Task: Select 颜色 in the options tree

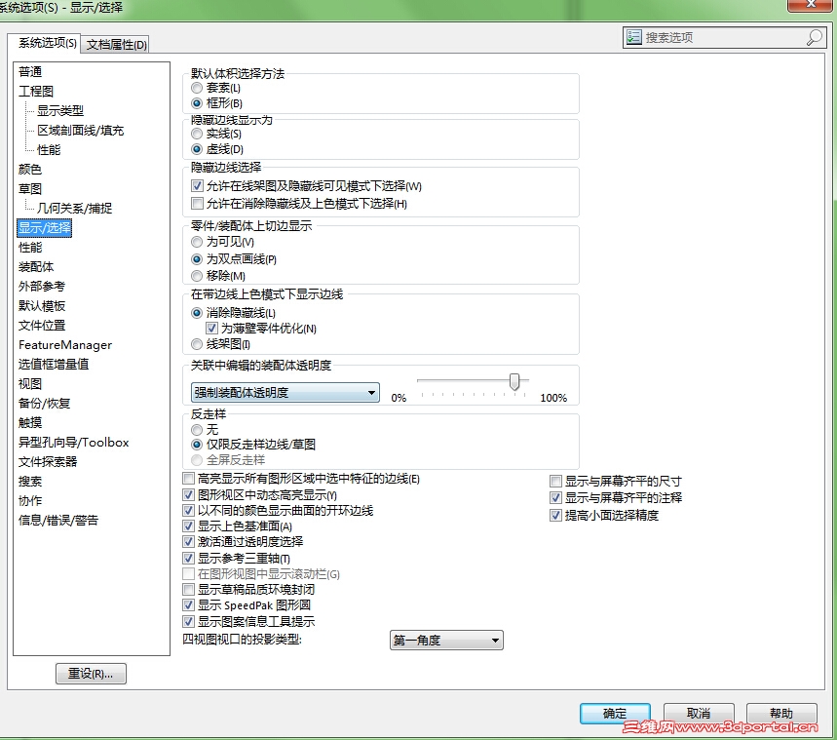Action: click(x=29, y=169)
